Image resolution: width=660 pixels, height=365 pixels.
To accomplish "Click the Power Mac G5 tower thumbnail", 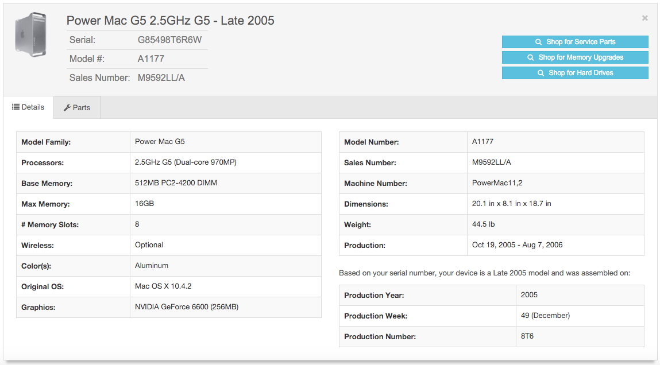I will (30, 34).
